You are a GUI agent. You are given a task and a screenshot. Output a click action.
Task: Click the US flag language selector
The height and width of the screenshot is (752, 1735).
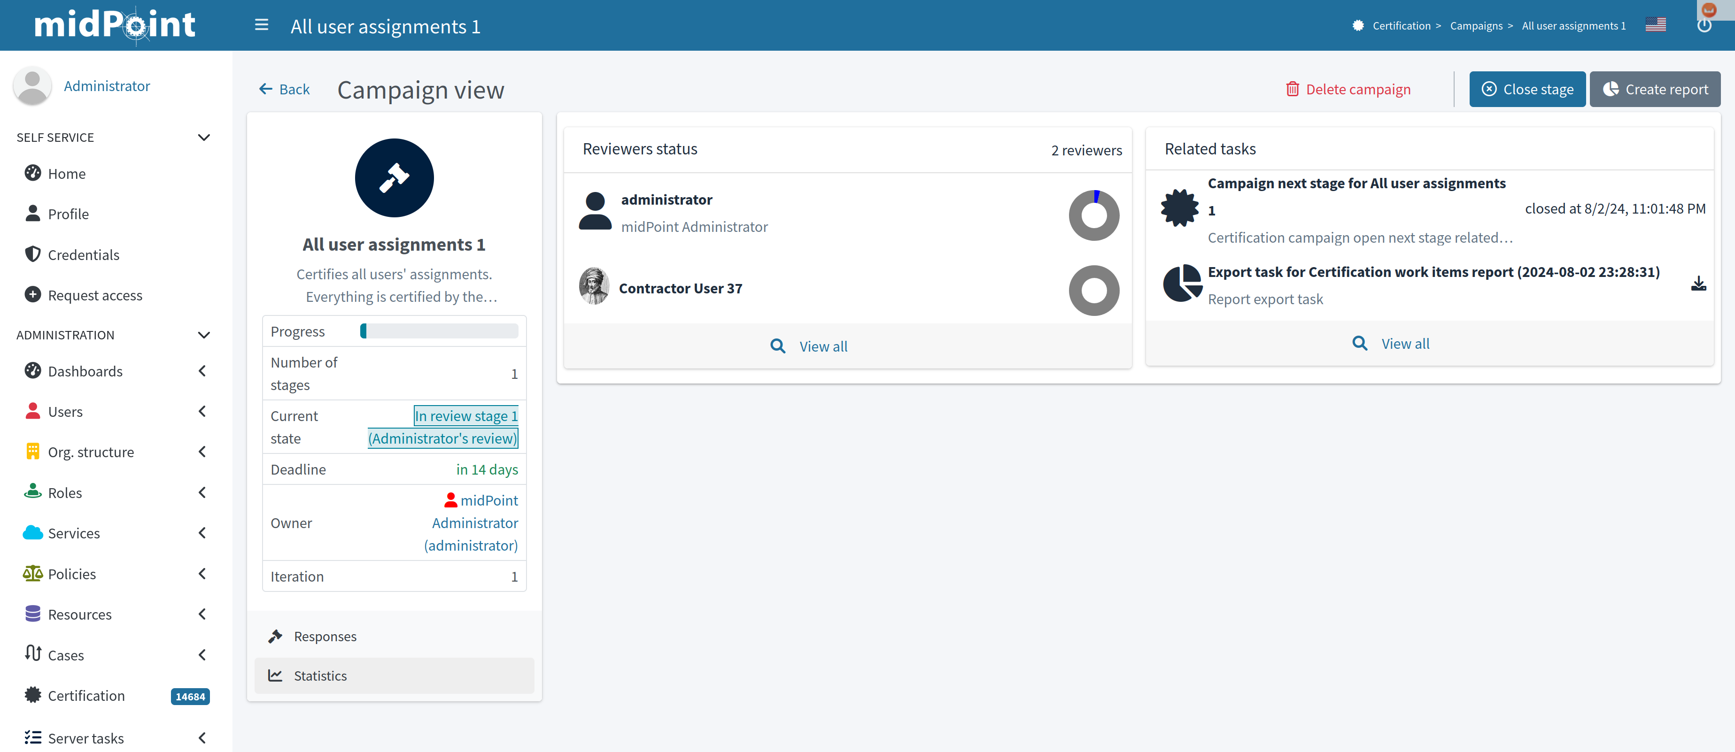[x=1655, y=25]
